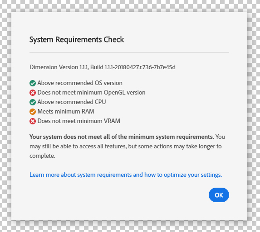Click the green check icon for OS version
The width and height of the screenshot is (260, 232).
[33, 83]
